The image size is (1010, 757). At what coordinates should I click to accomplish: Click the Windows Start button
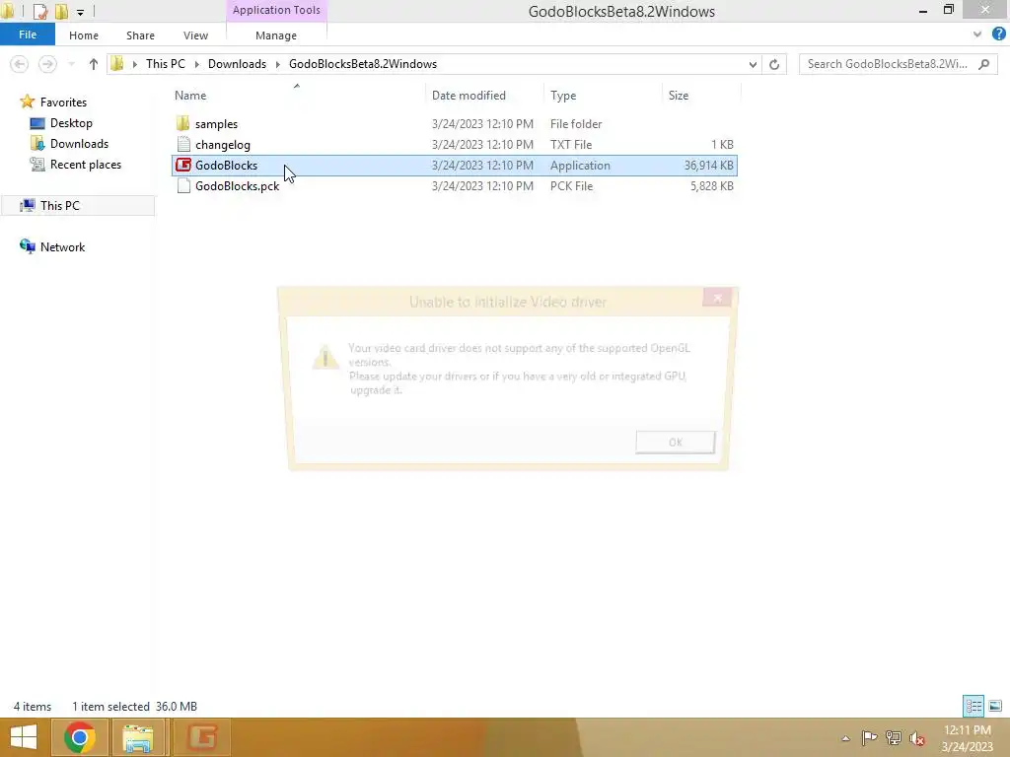(24, 737)
